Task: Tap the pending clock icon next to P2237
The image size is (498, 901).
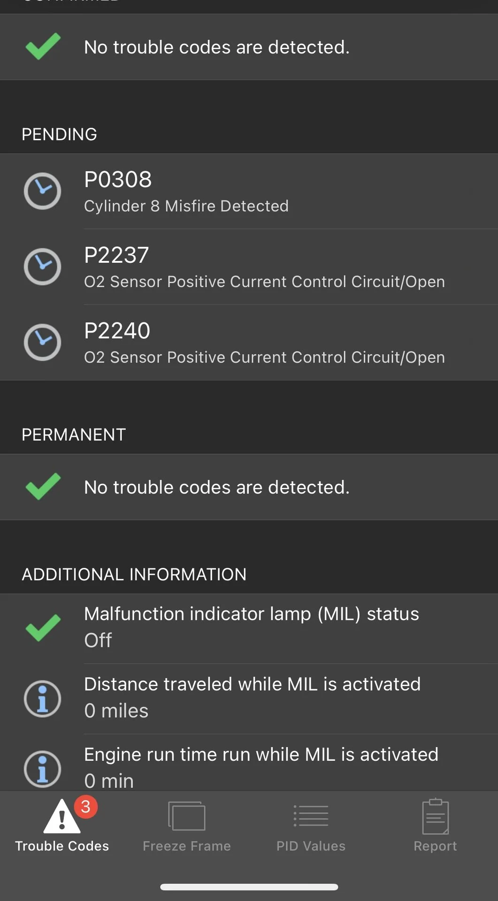Action: (42, 267)
